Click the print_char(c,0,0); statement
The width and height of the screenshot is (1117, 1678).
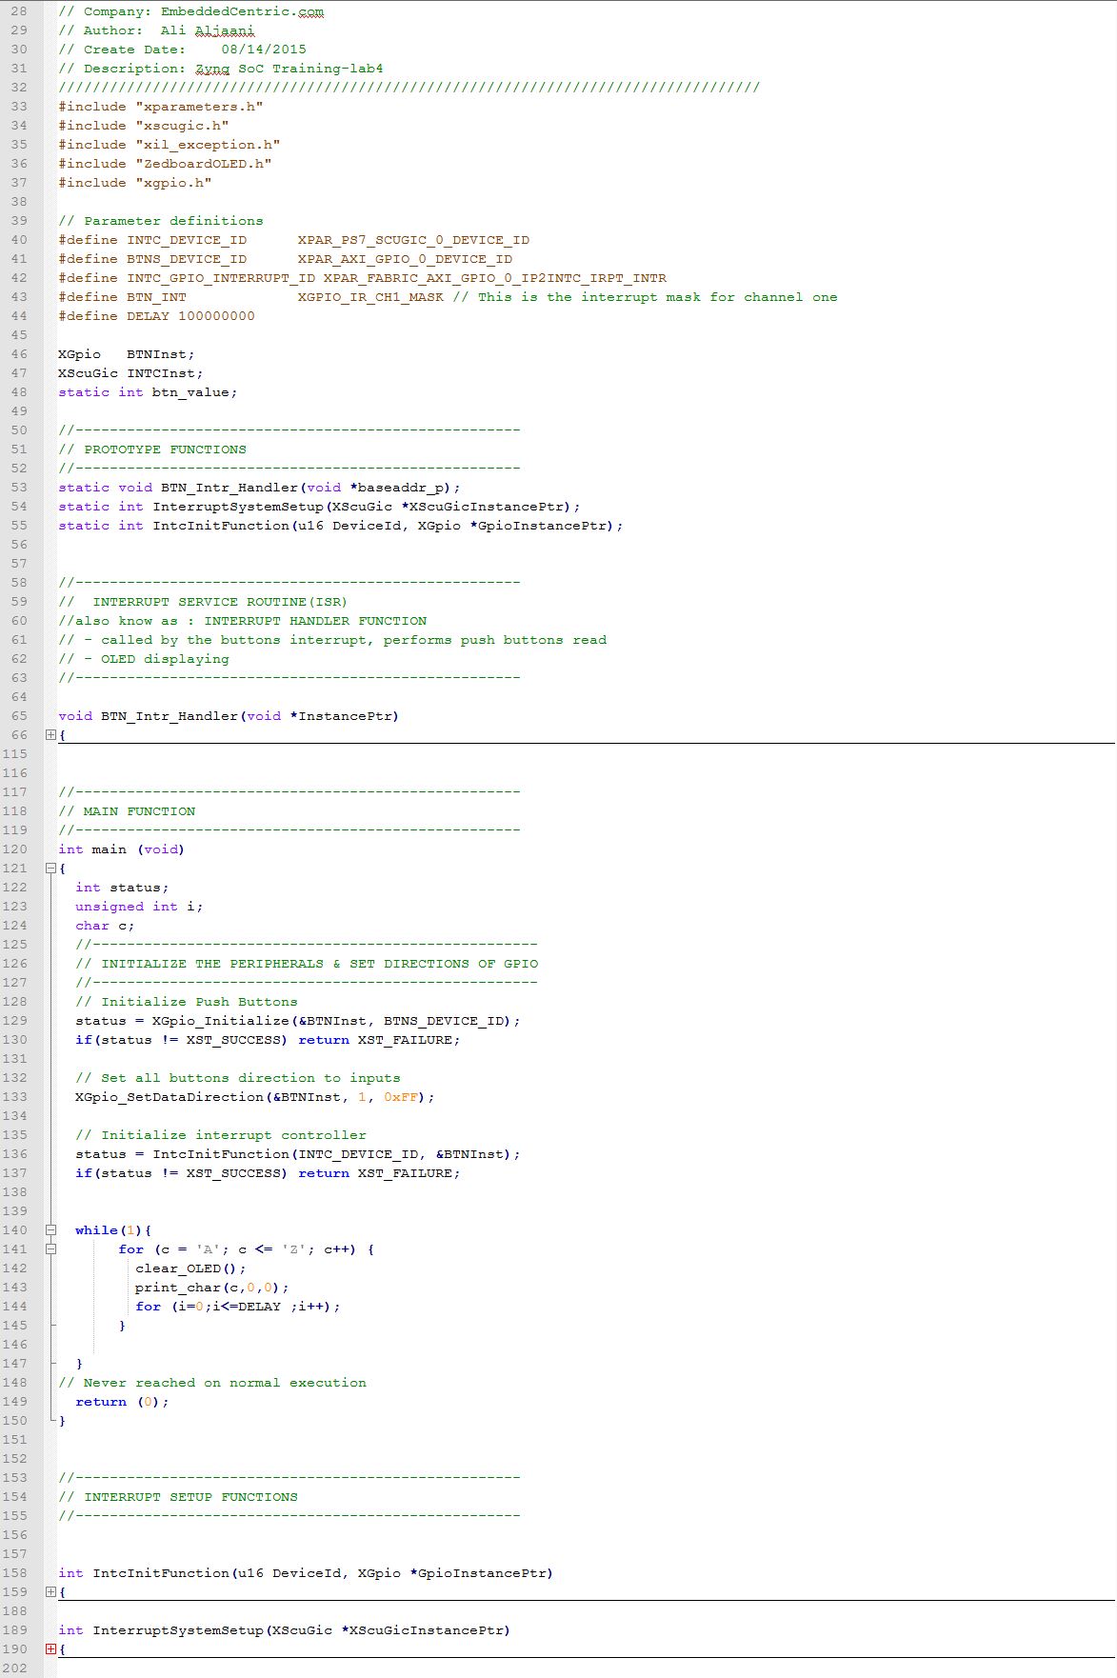pos(212,1288)
